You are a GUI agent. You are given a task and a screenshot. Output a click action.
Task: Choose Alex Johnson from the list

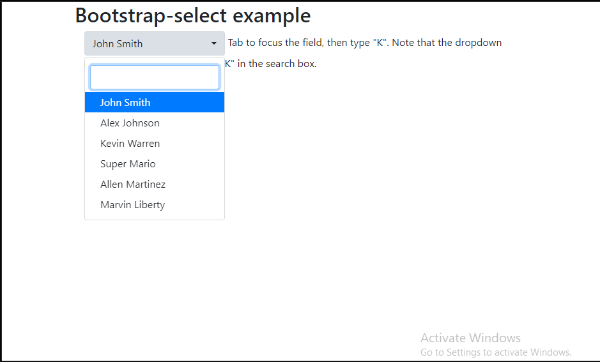tap(130, 123)
